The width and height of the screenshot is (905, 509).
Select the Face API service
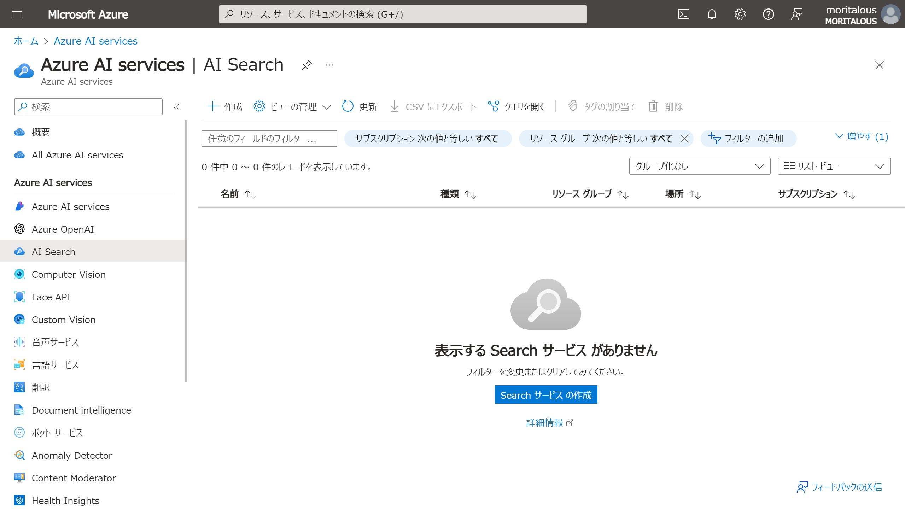pyautogui.click(x=51, y=297)
